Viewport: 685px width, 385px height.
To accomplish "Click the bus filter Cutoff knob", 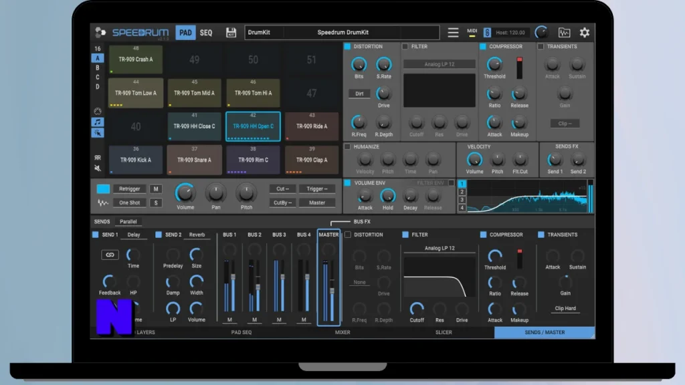I will click(416, 309).
